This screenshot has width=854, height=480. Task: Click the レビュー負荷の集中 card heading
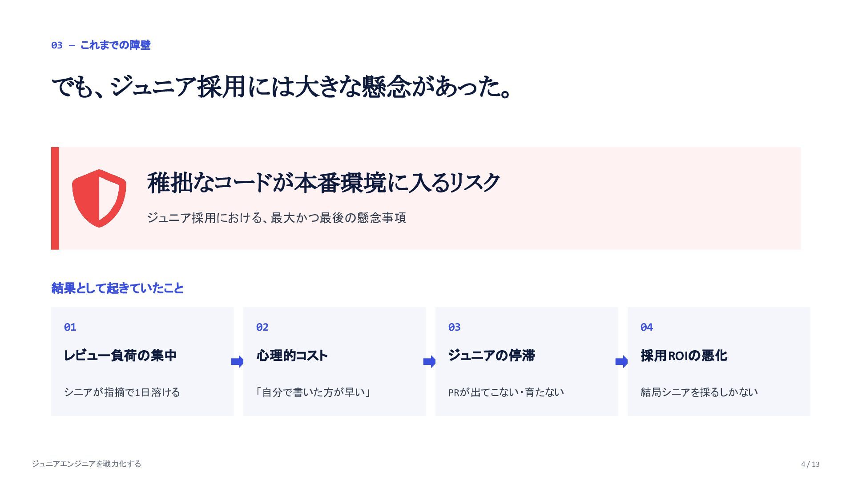click(121, 356)
